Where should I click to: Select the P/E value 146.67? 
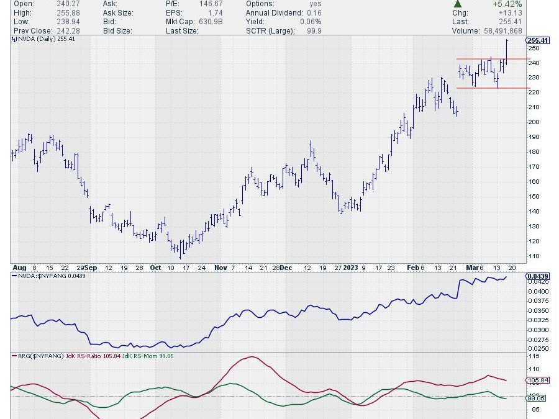211,4
